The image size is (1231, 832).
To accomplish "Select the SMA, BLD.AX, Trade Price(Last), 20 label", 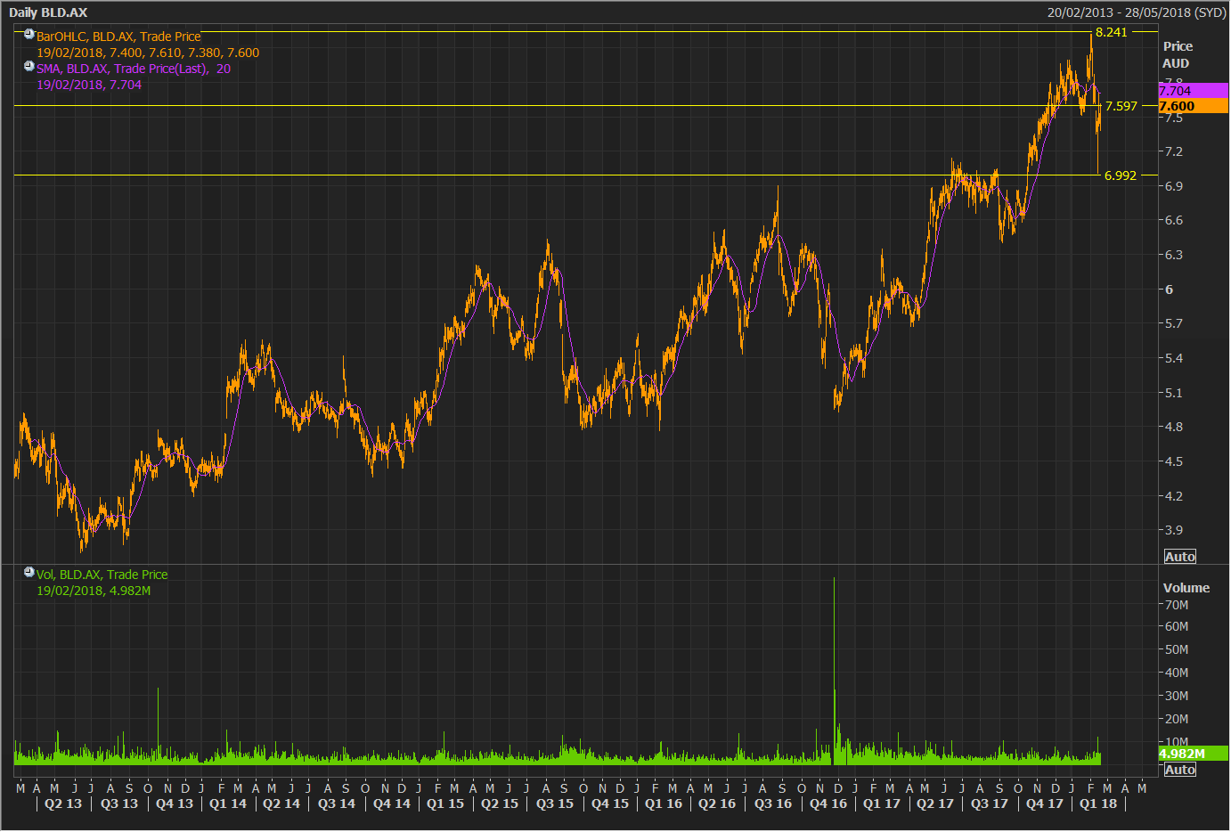I will point(134,69).
